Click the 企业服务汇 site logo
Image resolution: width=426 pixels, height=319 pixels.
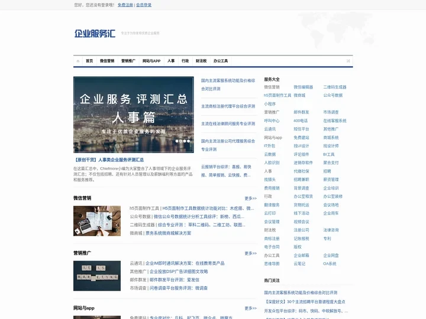point(95,33)
